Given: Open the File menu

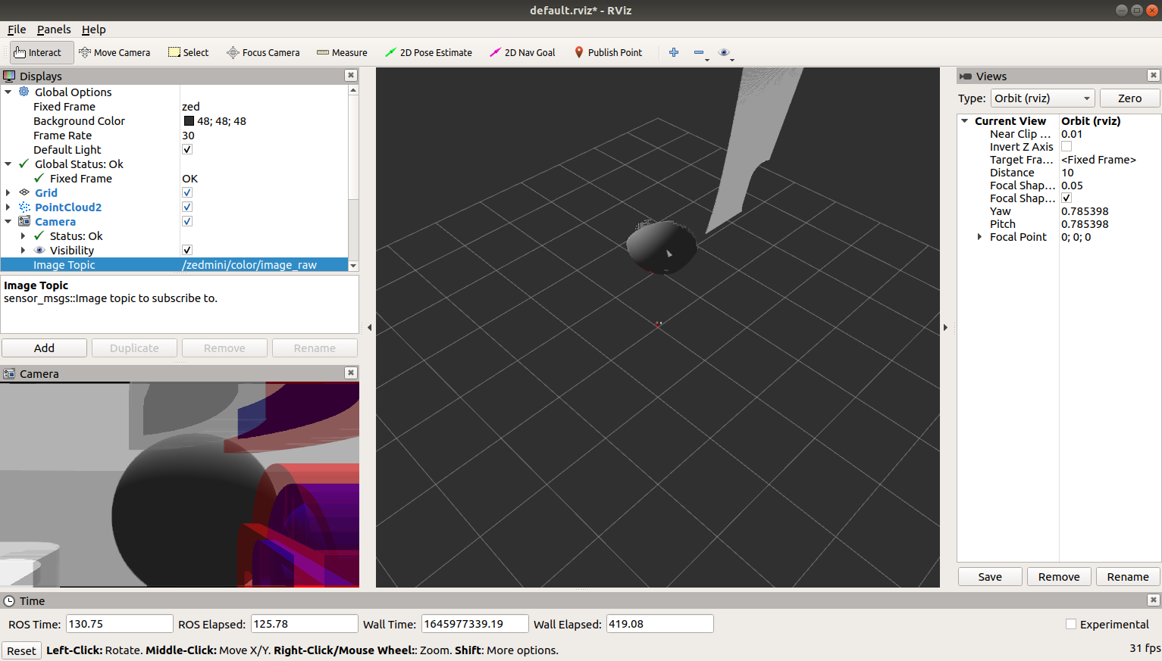Looking at the screenshot, I should pyautogui.click(x=17, y=29).
